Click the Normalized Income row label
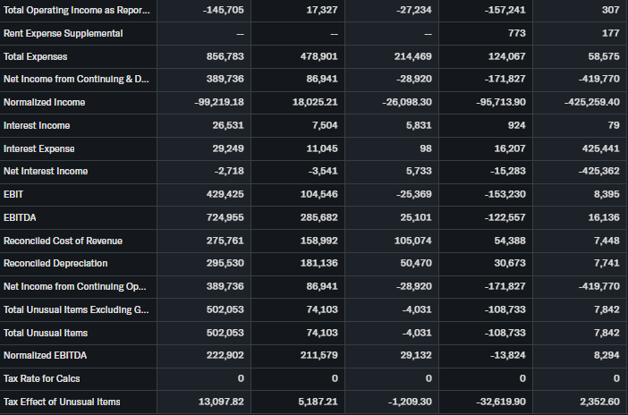Image resolution: width=628 pixels, height=415 pixels. (x=44, y=102)
